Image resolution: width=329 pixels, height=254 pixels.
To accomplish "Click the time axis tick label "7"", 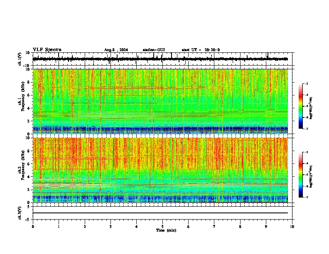I will 214,227.
